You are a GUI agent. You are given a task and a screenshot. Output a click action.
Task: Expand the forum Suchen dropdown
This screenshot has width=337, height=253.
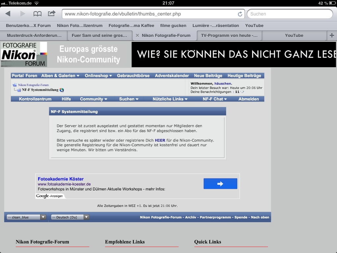click(129, 99)
